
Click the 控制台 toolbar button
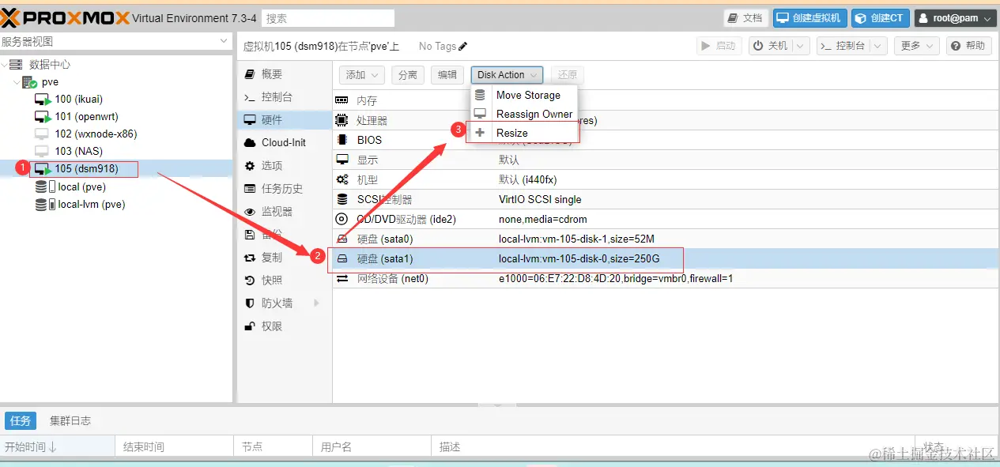click(843, 46)
